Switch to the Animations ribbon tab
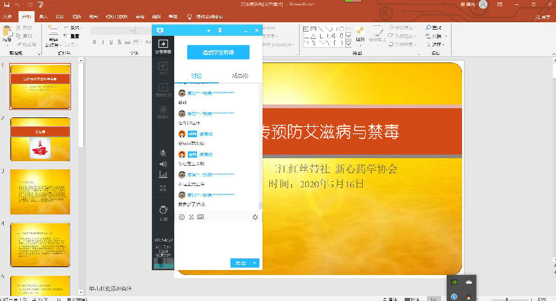 (x=93, y=17)
